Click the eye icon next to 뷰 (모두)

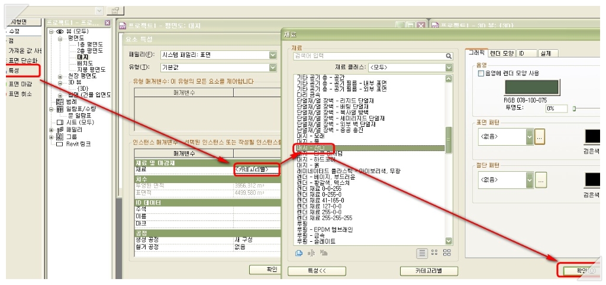[x=60, y=31]
